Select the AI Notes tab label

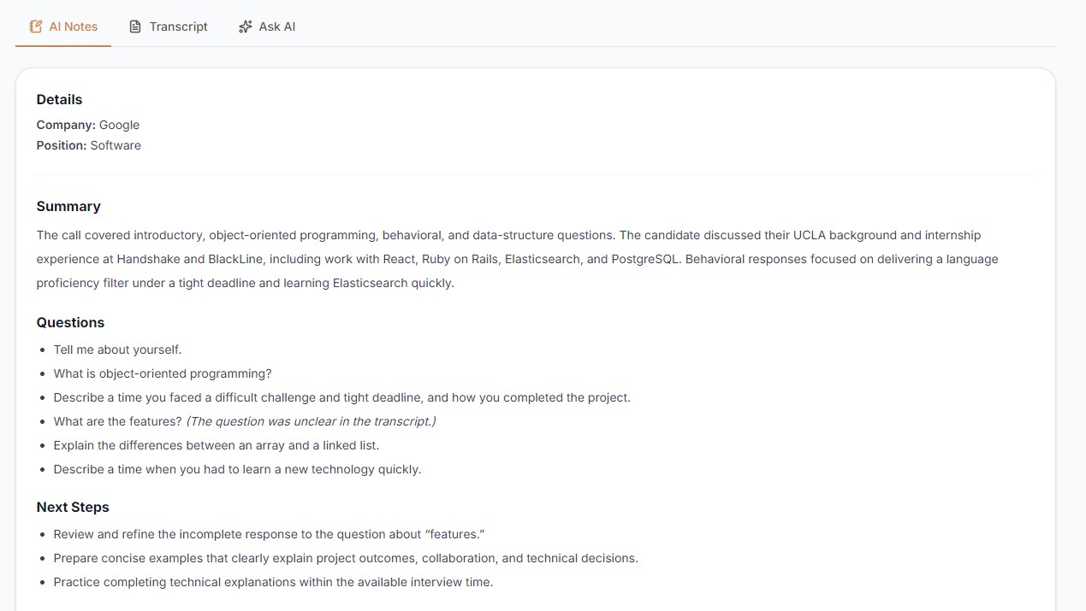(x=74, y=26)
